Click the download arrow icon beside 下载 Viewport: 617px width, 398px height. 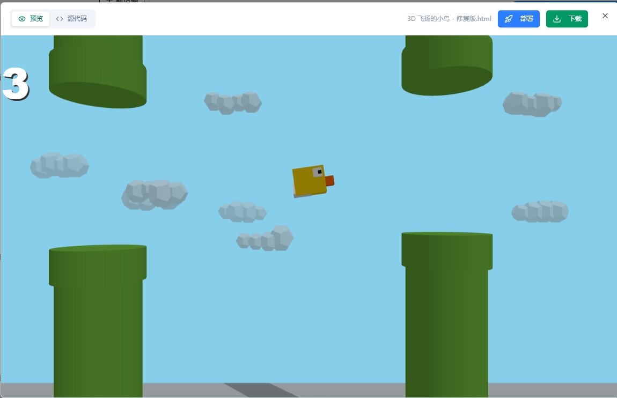[x=557, y=19]
